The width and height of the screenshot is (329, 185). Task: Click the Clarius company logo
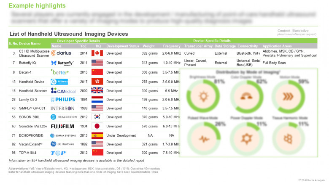point(61,53)
